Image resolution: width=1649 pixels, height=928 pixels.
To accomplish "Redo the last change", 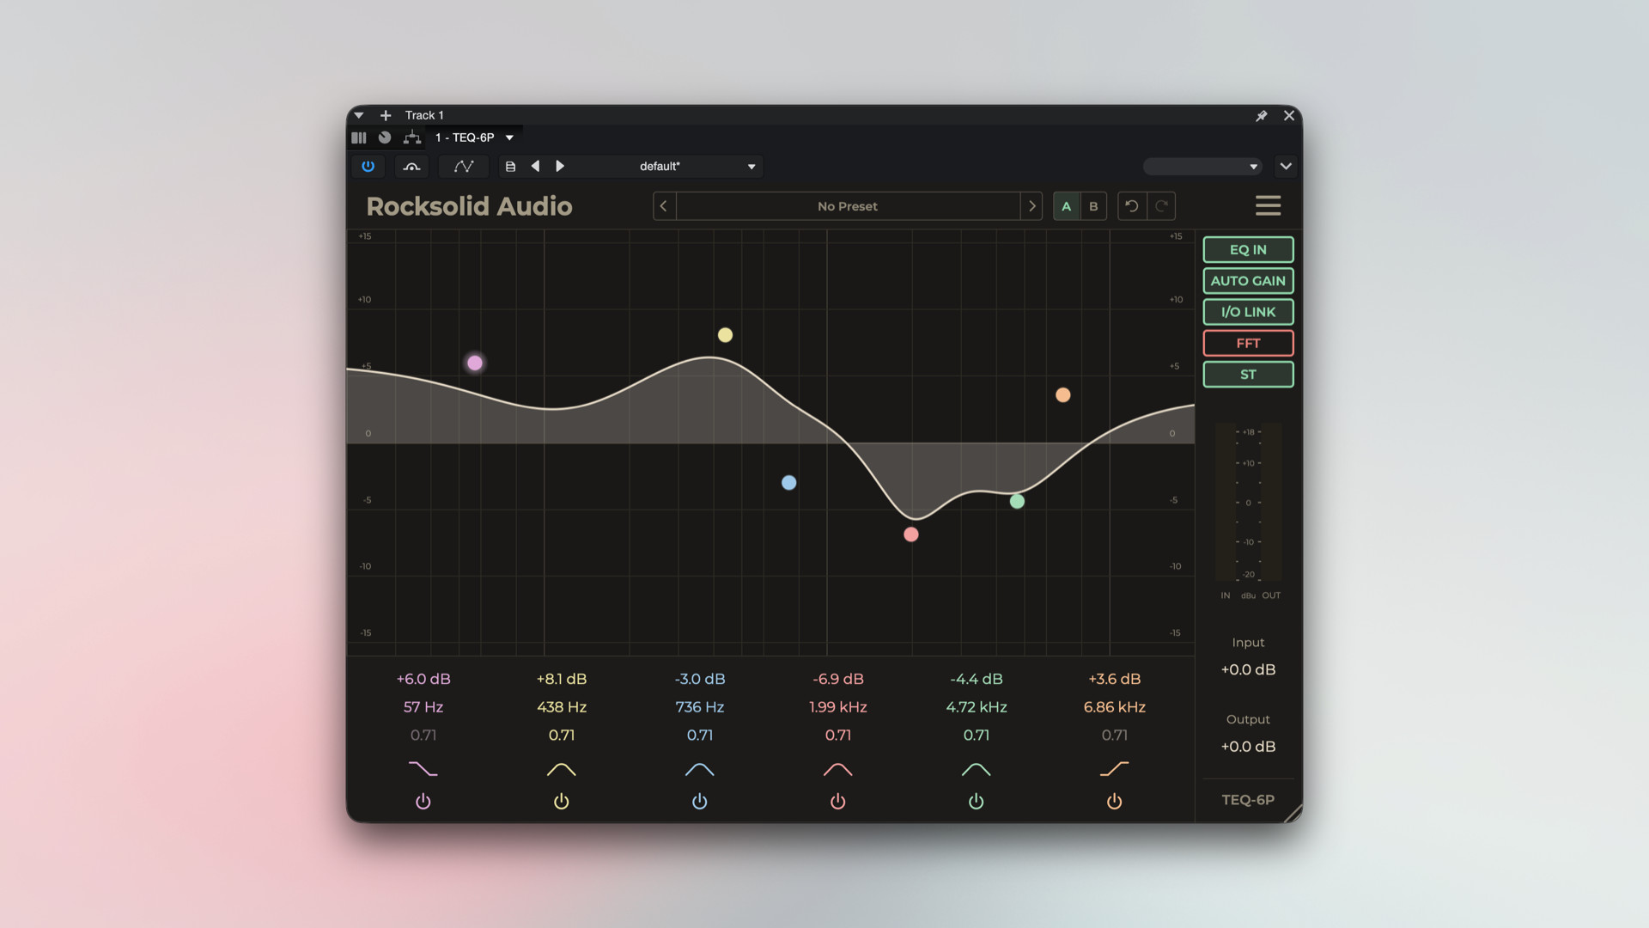I will [x=1161, y=206].
